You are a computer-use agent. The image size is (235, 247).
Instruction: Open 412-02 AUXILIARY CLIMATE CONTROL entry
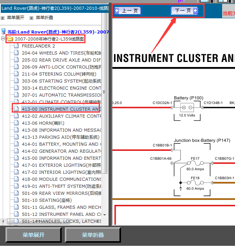61,116
